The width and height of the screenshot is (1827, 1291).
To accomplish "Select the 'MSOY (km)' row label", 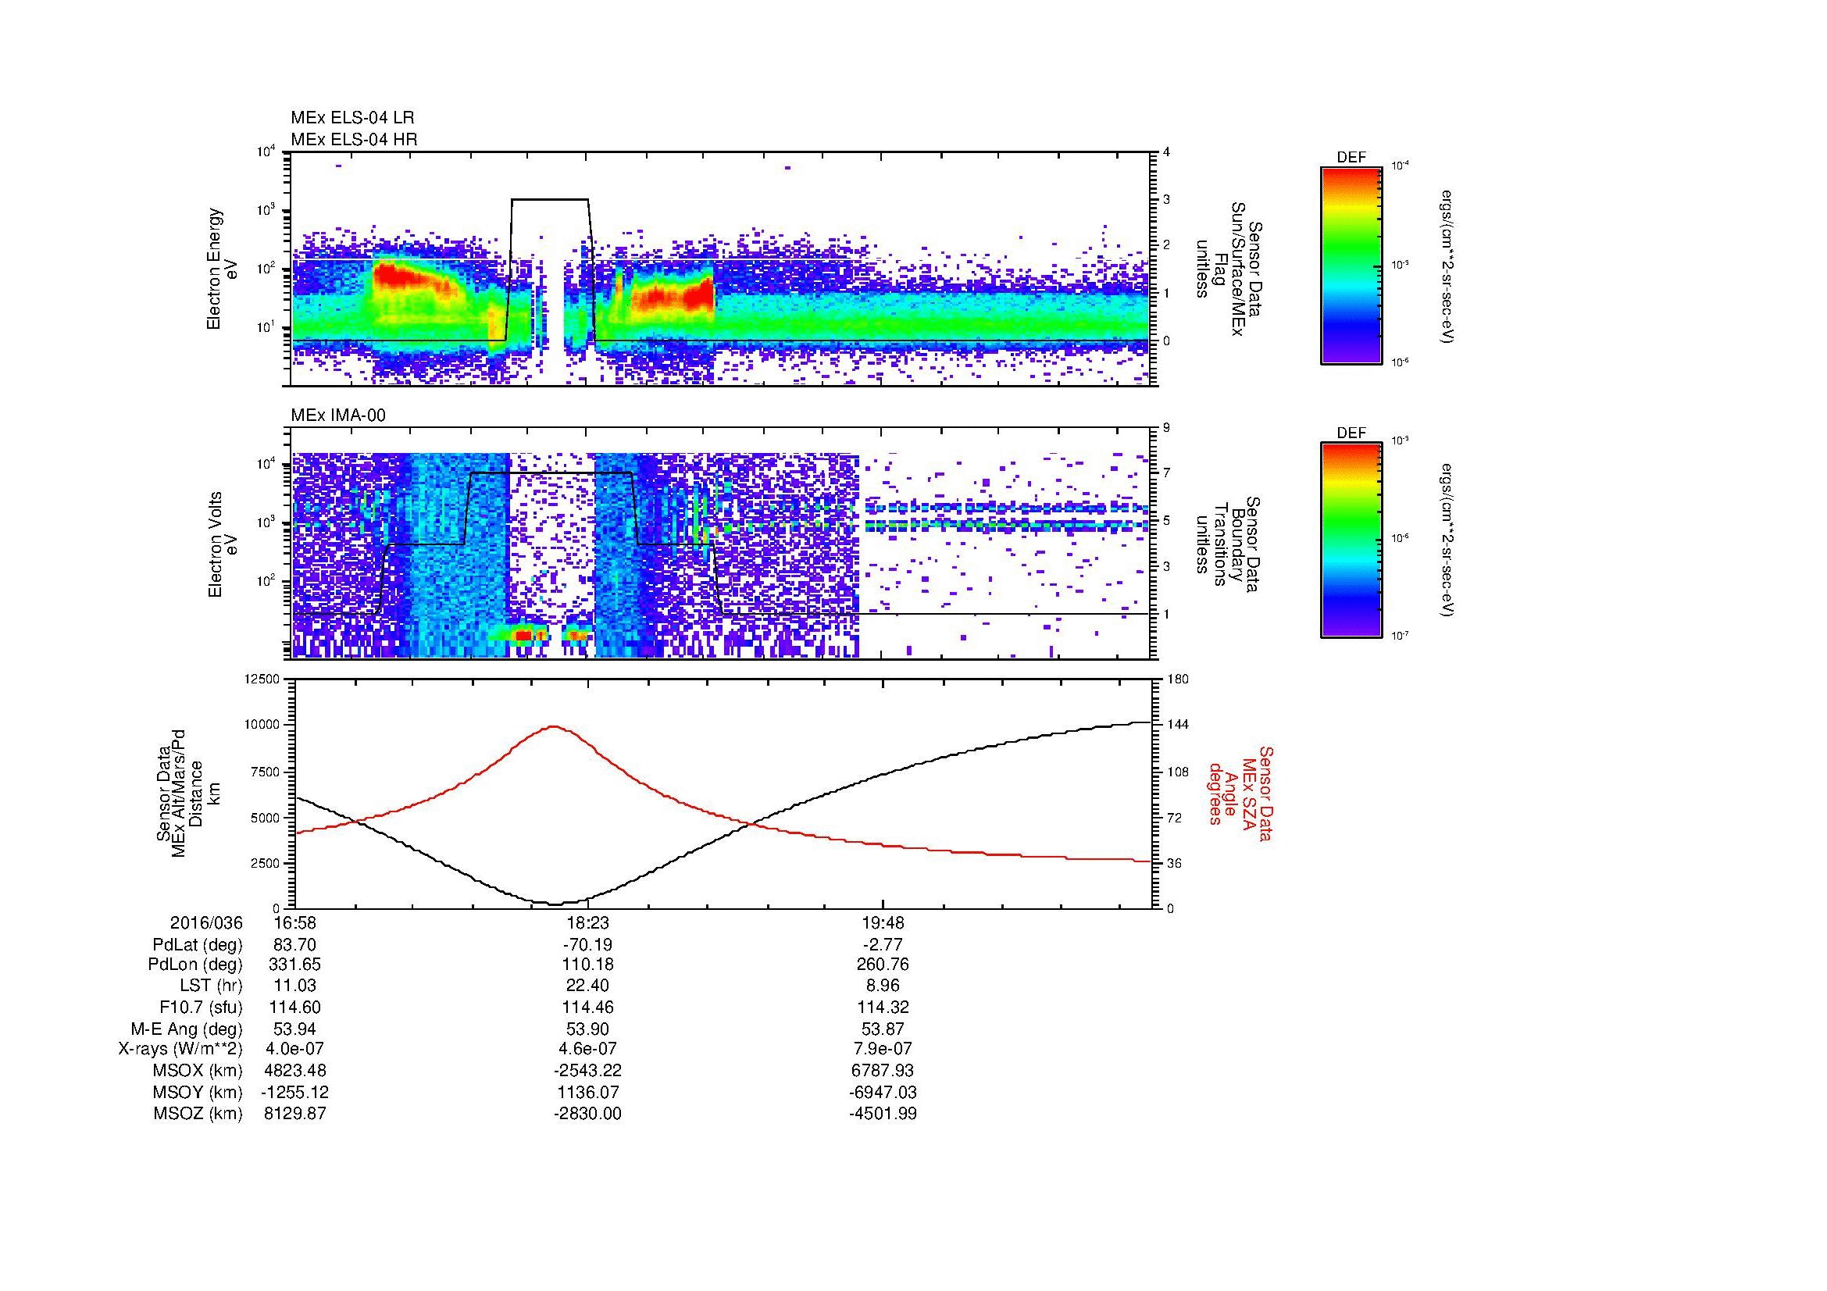I will tap(198, 1092).
